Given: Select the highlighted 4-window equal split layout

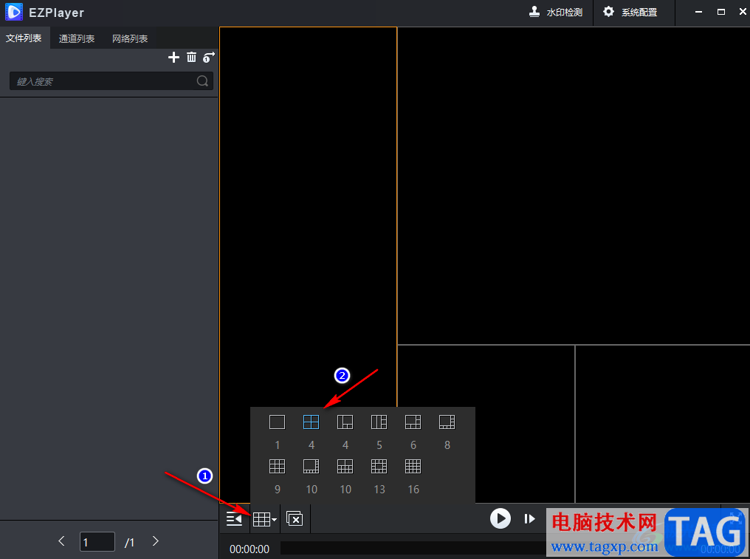Looking at the screenshot, I should tap(311, 422).
